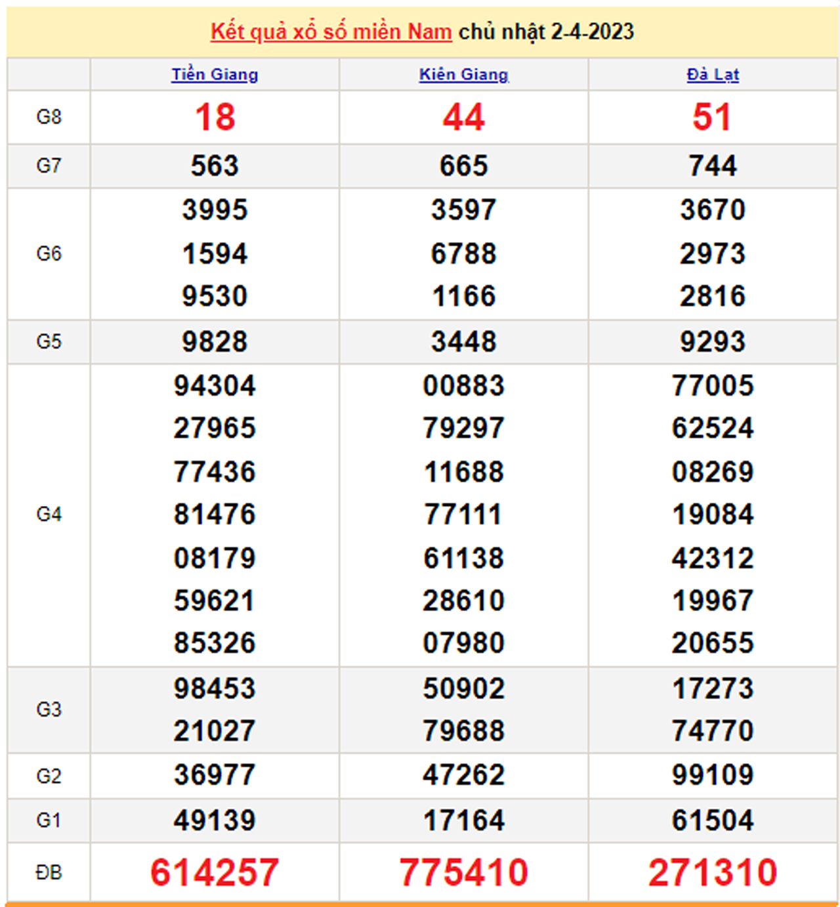840x907 pixels.
Task: Click the ĐB row label
Action: [x=49, y=873]
